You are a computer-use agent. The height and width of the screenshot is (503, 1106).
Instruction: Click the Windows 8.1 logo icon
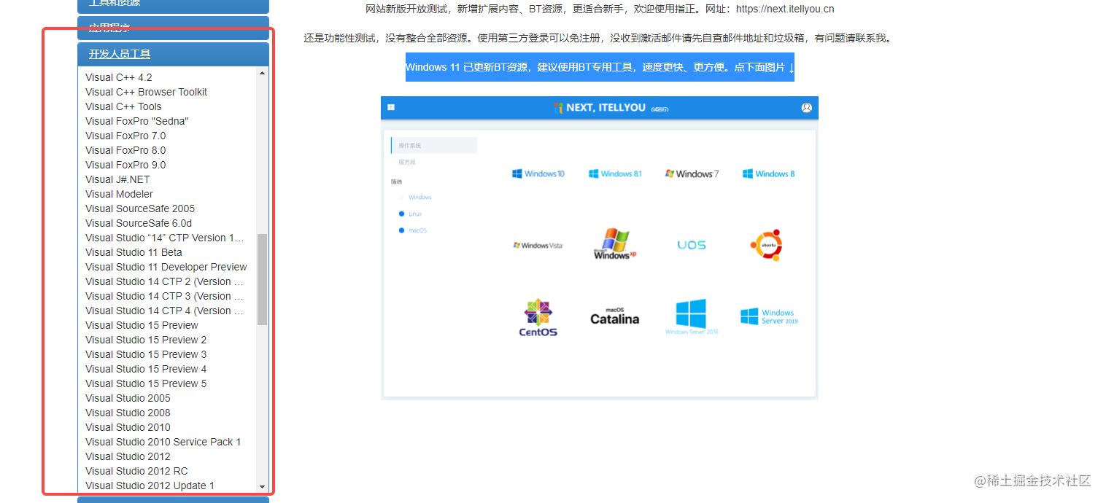[616, 173]
